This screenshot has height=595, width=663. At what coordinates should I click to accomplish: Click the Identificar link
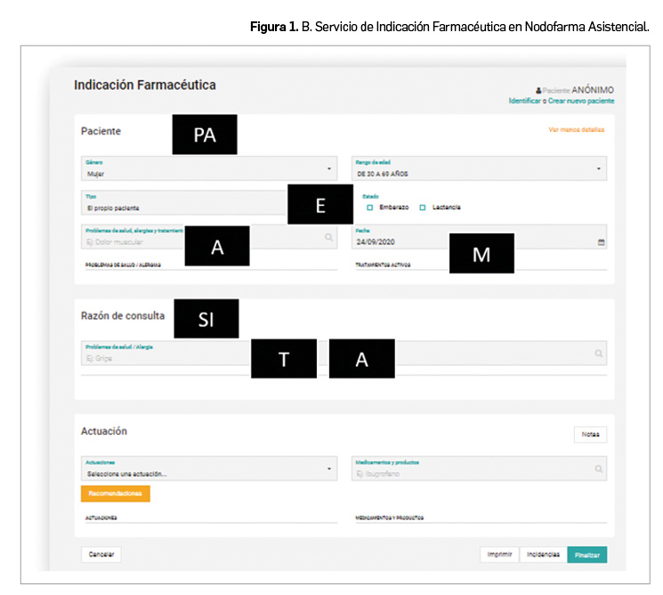(524, 102)
